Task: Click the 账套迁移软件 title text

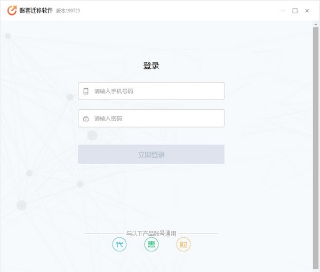Action: tap(36, 11)
